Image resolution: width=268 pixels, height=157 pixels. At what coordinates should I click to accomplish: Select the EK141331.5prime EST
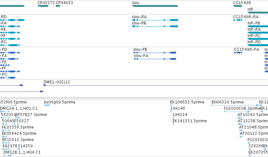[x=173, y=124]
